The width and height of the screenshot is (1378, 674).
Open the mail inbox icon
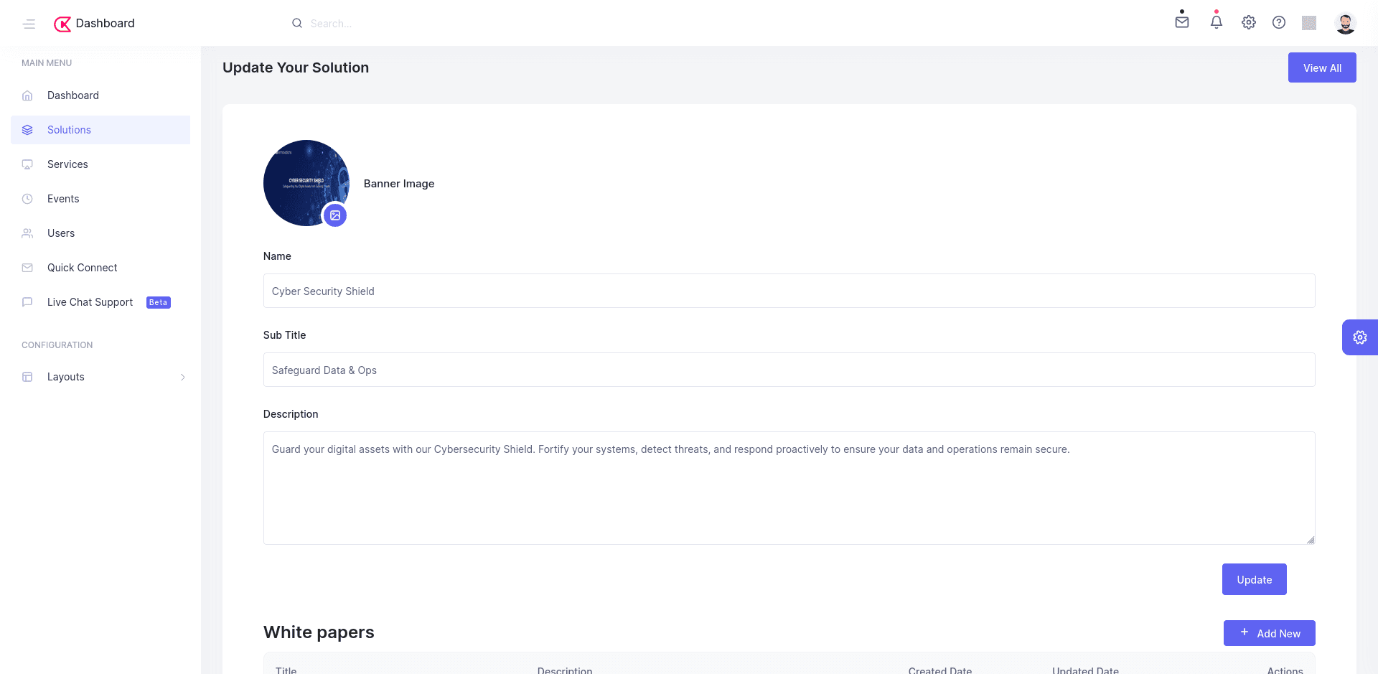pos(1181,22)
